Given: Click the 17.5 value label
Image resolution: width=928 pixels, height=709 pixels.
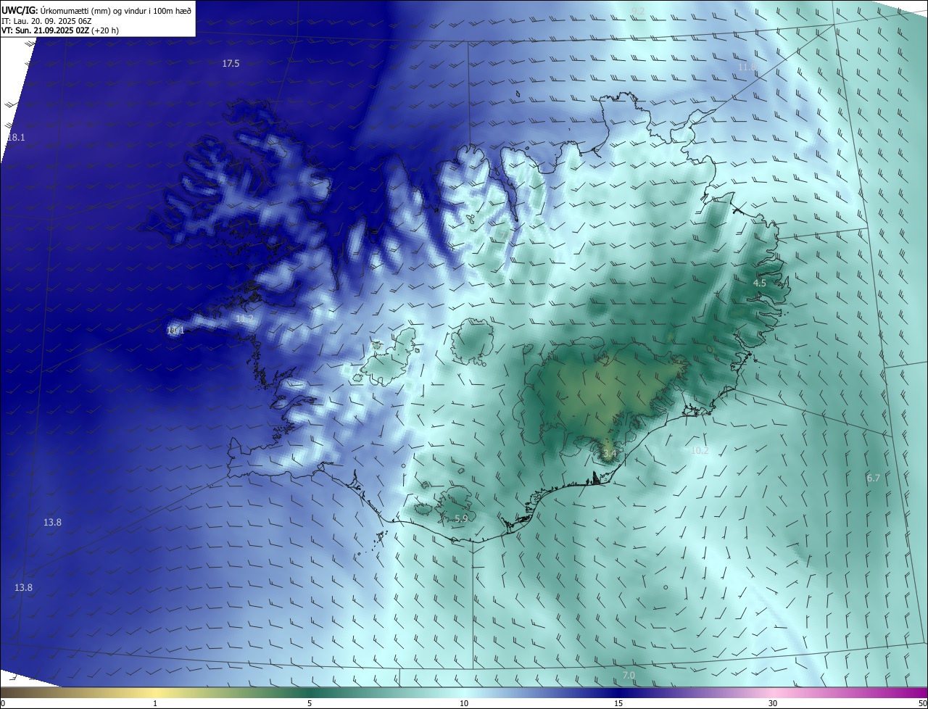Looking at the screenshot, I should click(231, 64).
